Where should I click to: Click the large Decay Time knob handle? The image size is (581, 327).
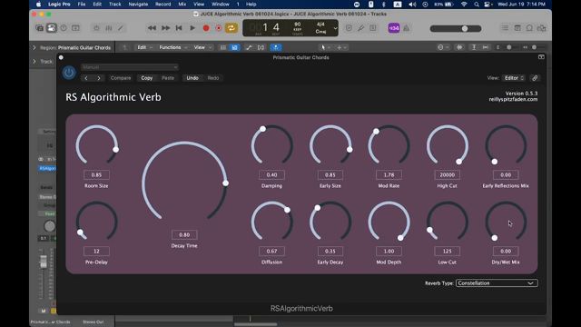pos(225,183)
